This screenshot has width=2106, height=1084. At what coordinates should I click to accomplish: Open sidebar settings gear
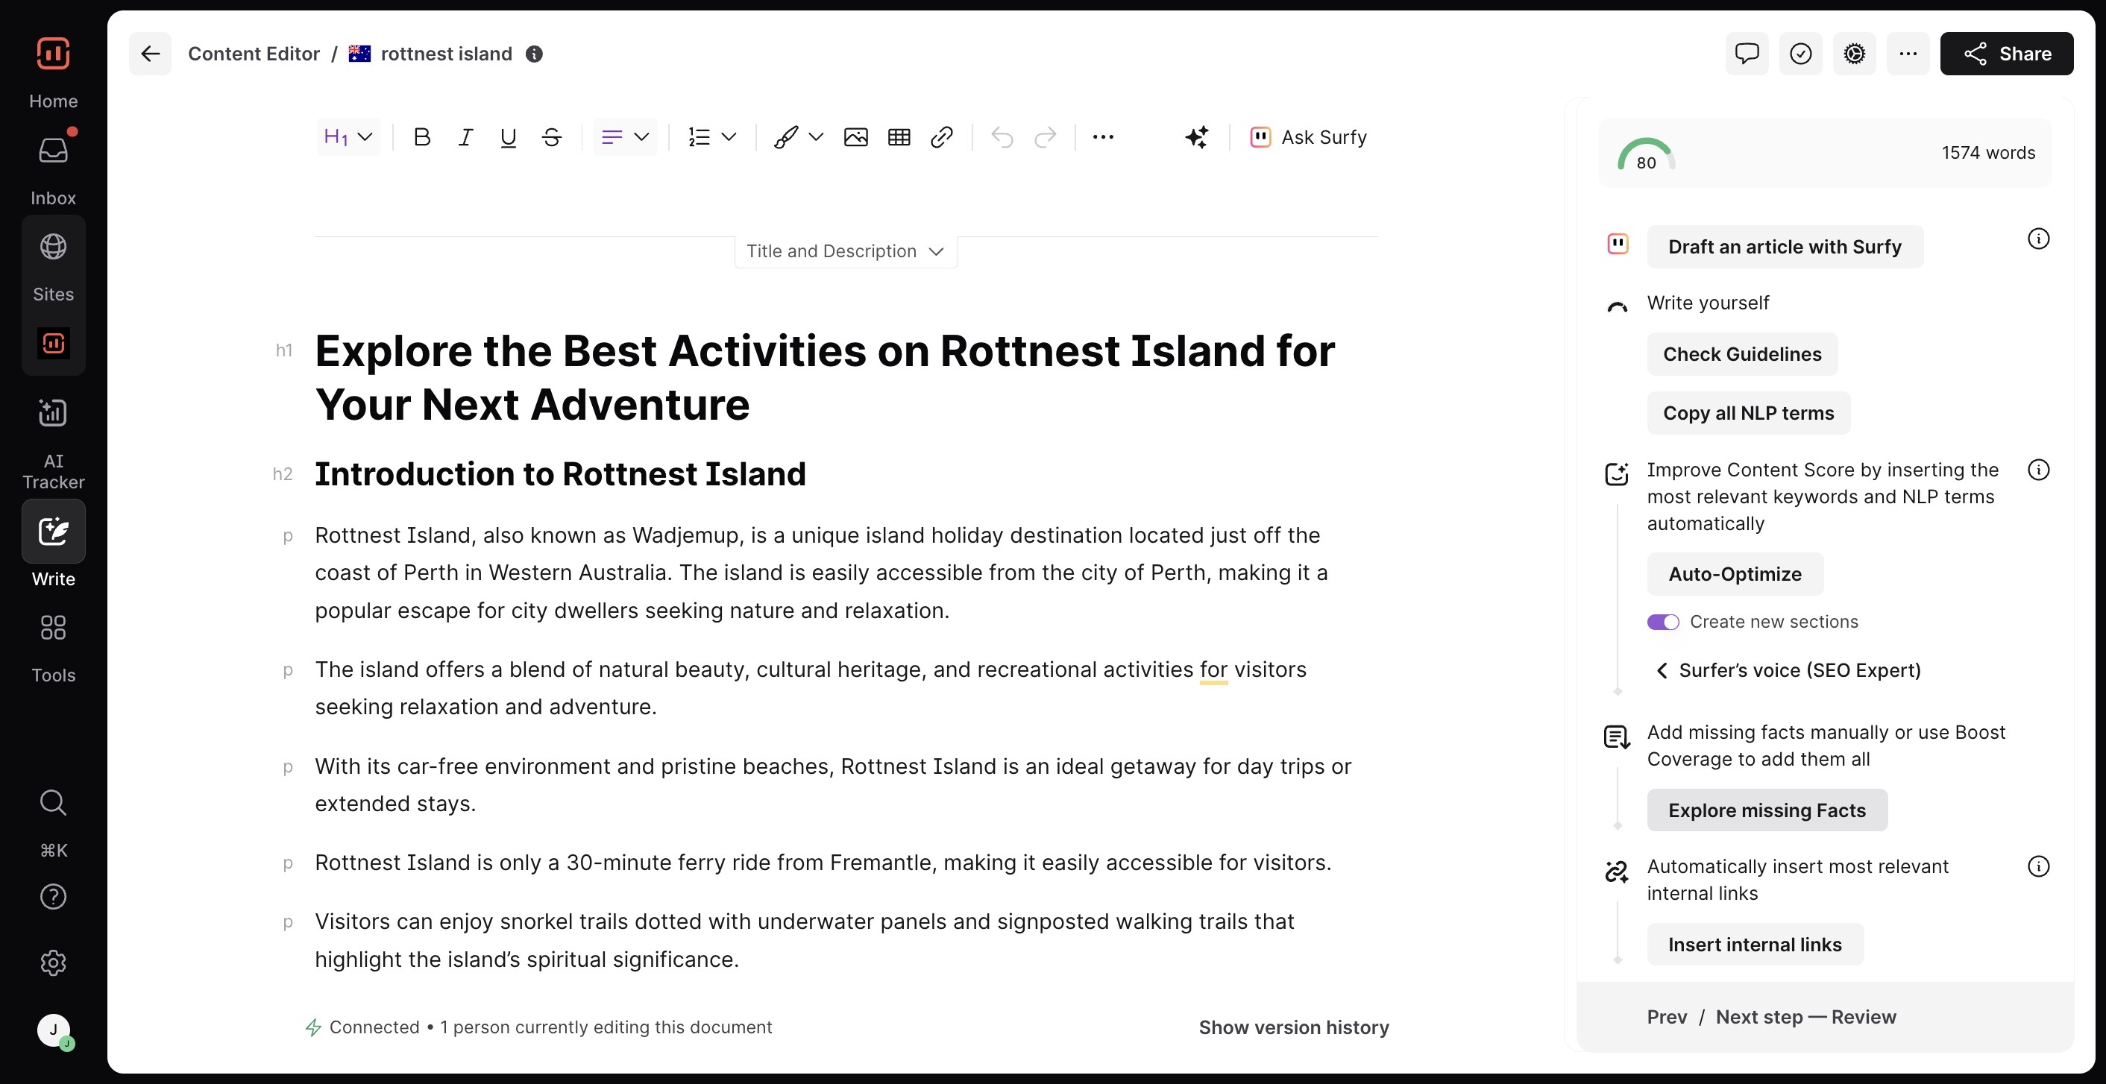pos(53,963)
